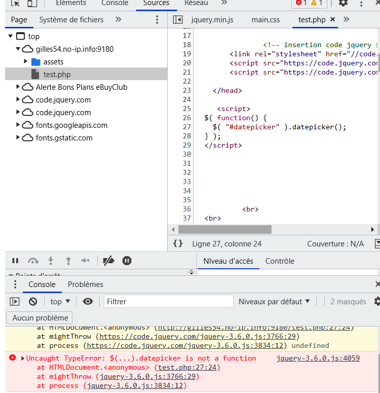Image resolution: width=380 pixels, height=393 pixels.
Task: Toggle deactivate breakpoints
Action: click(108, 261)
